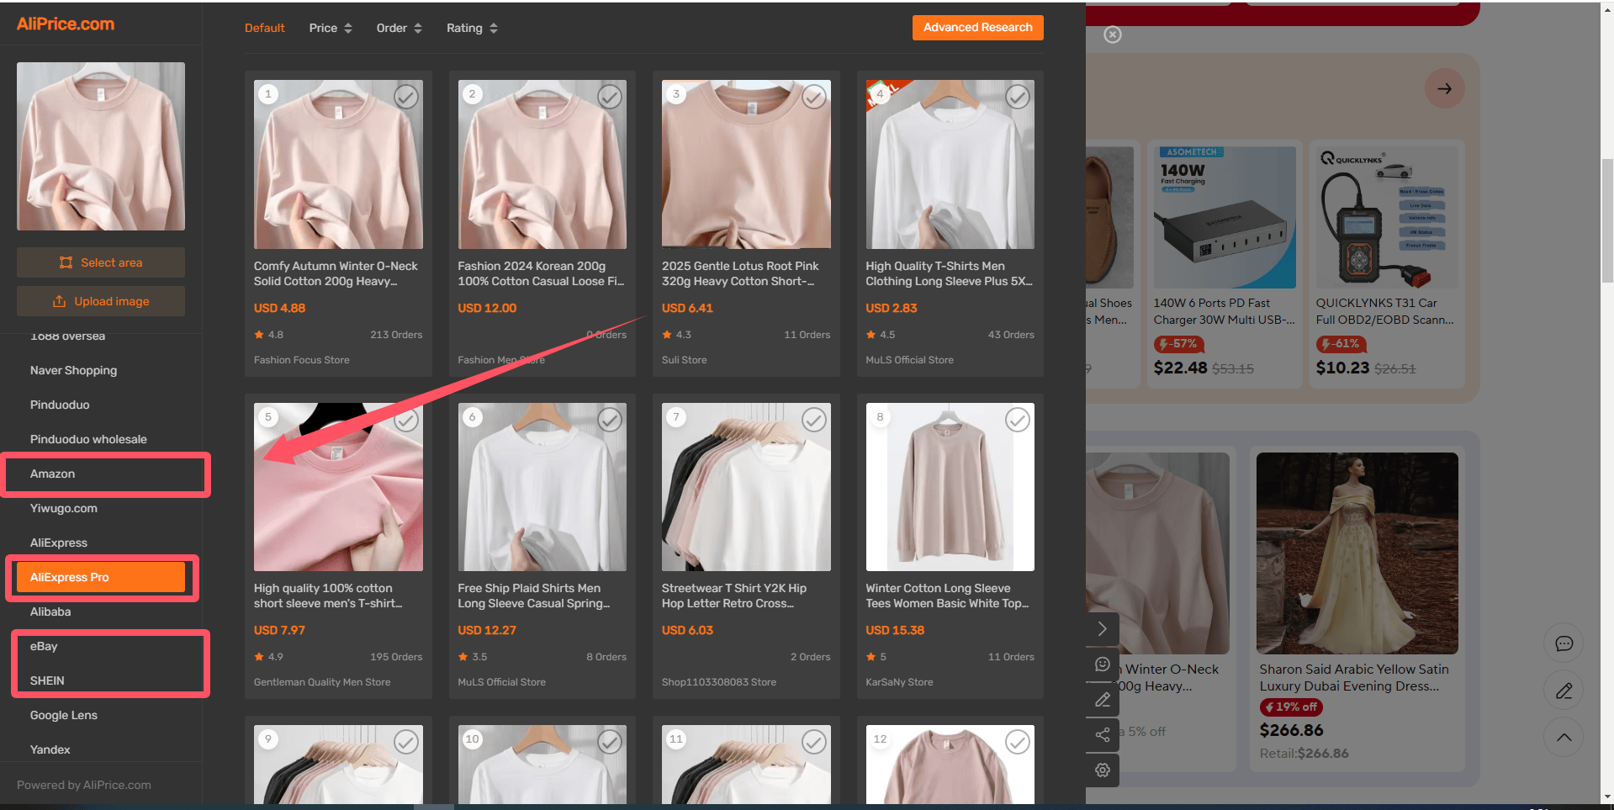Check the select circle on product 1
Viewport: 1614px width, 810px height.
click(x=406, y=97)
